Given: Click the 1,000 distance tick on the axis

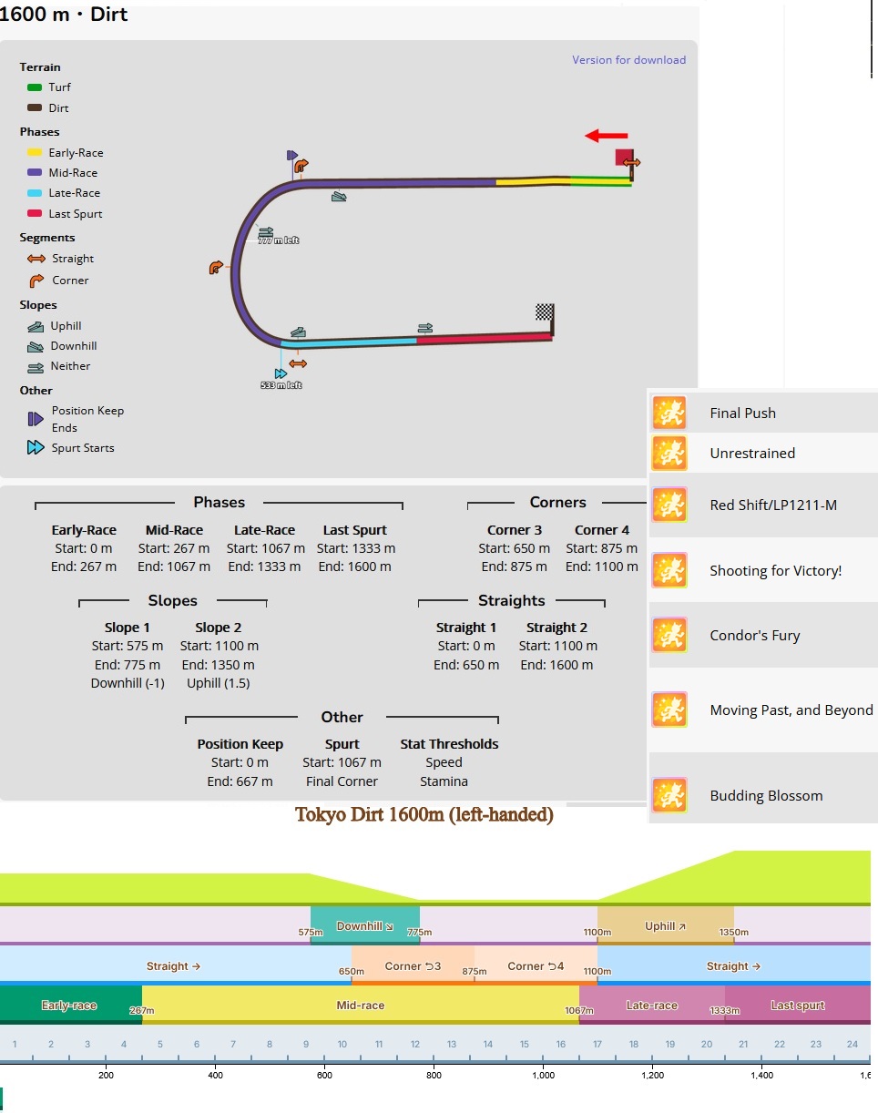Looking at the screenshot, I should (543, 1075).
